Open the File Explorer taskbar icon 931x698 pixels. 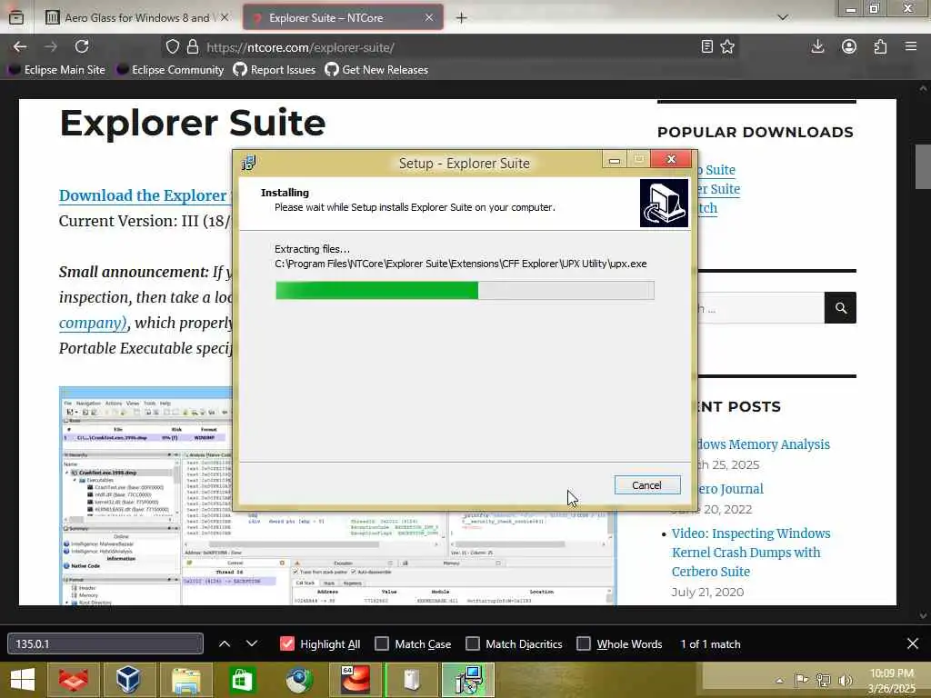click(x=186, y=680)
